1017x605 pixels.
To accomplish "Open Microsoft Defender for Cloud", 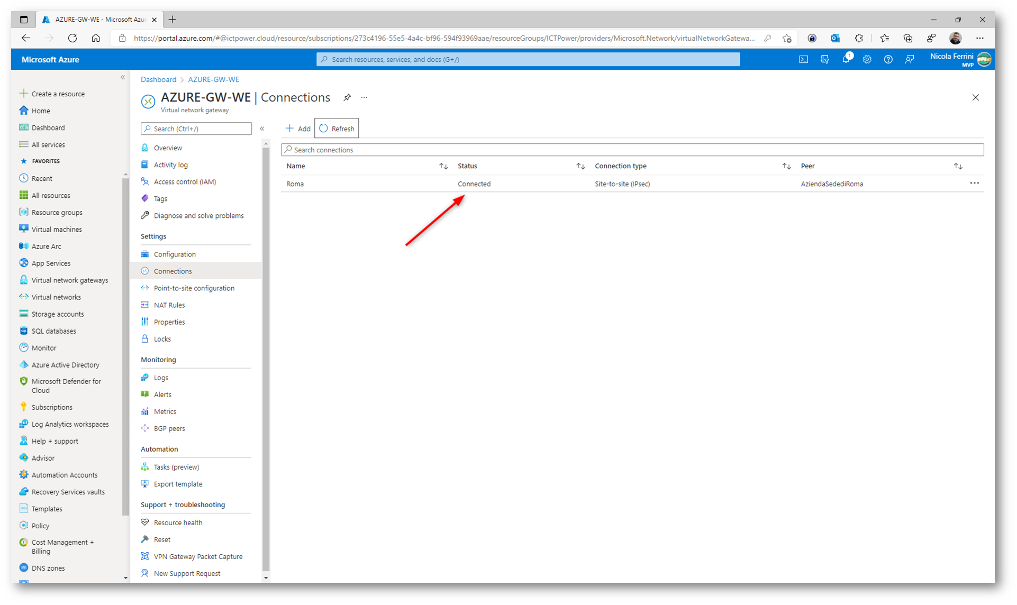I will point(66,386).
